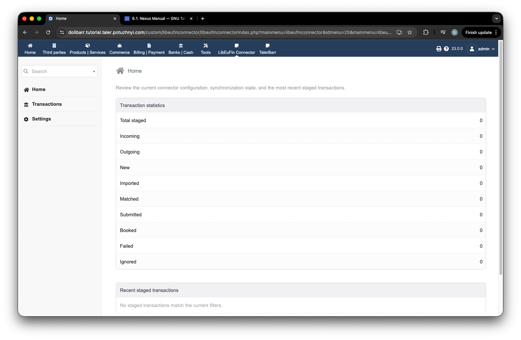Click the Finish update button
This screenshot has width=521, height=340.
click(x=478, y=32)
